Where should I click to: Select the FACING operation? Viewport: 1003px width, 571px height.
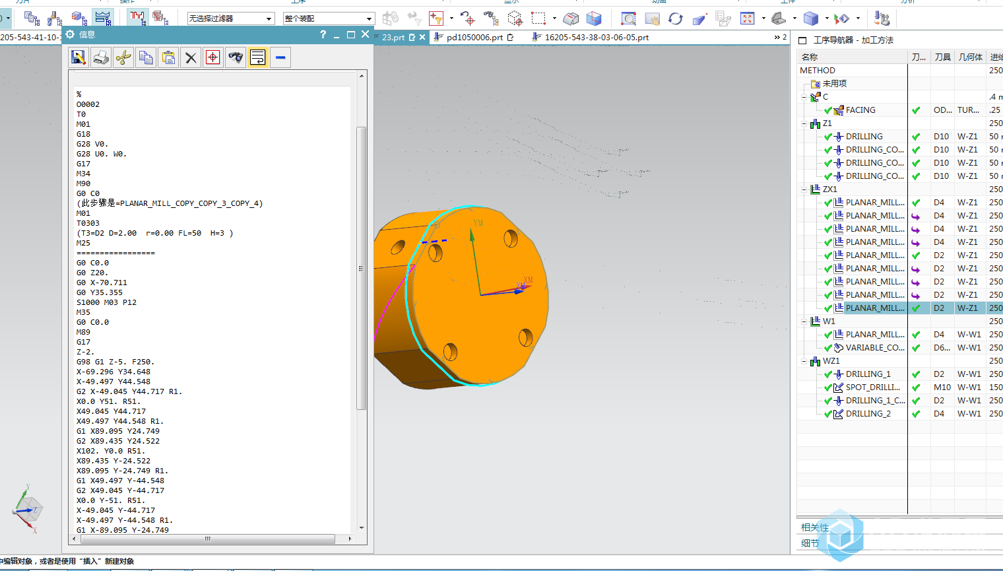[860, 110]
